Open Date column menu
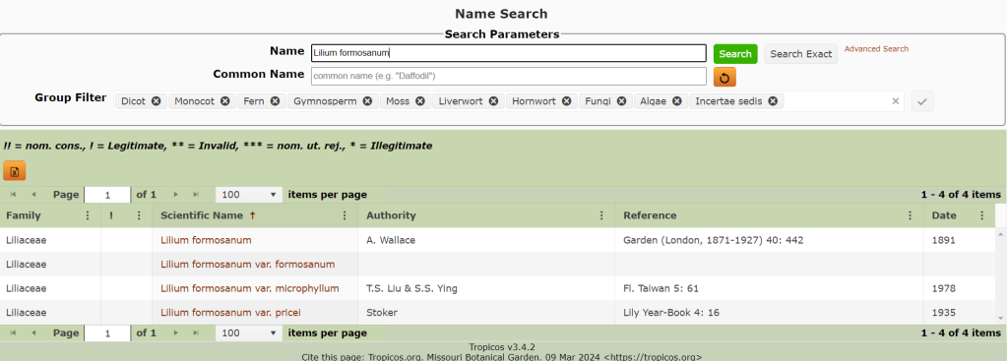The width and height of the screenshot is (1008, 361). 981,215
